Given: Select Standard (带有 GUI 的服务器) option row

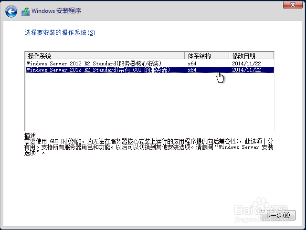Looking at the screenshot, I should [150, 70].
